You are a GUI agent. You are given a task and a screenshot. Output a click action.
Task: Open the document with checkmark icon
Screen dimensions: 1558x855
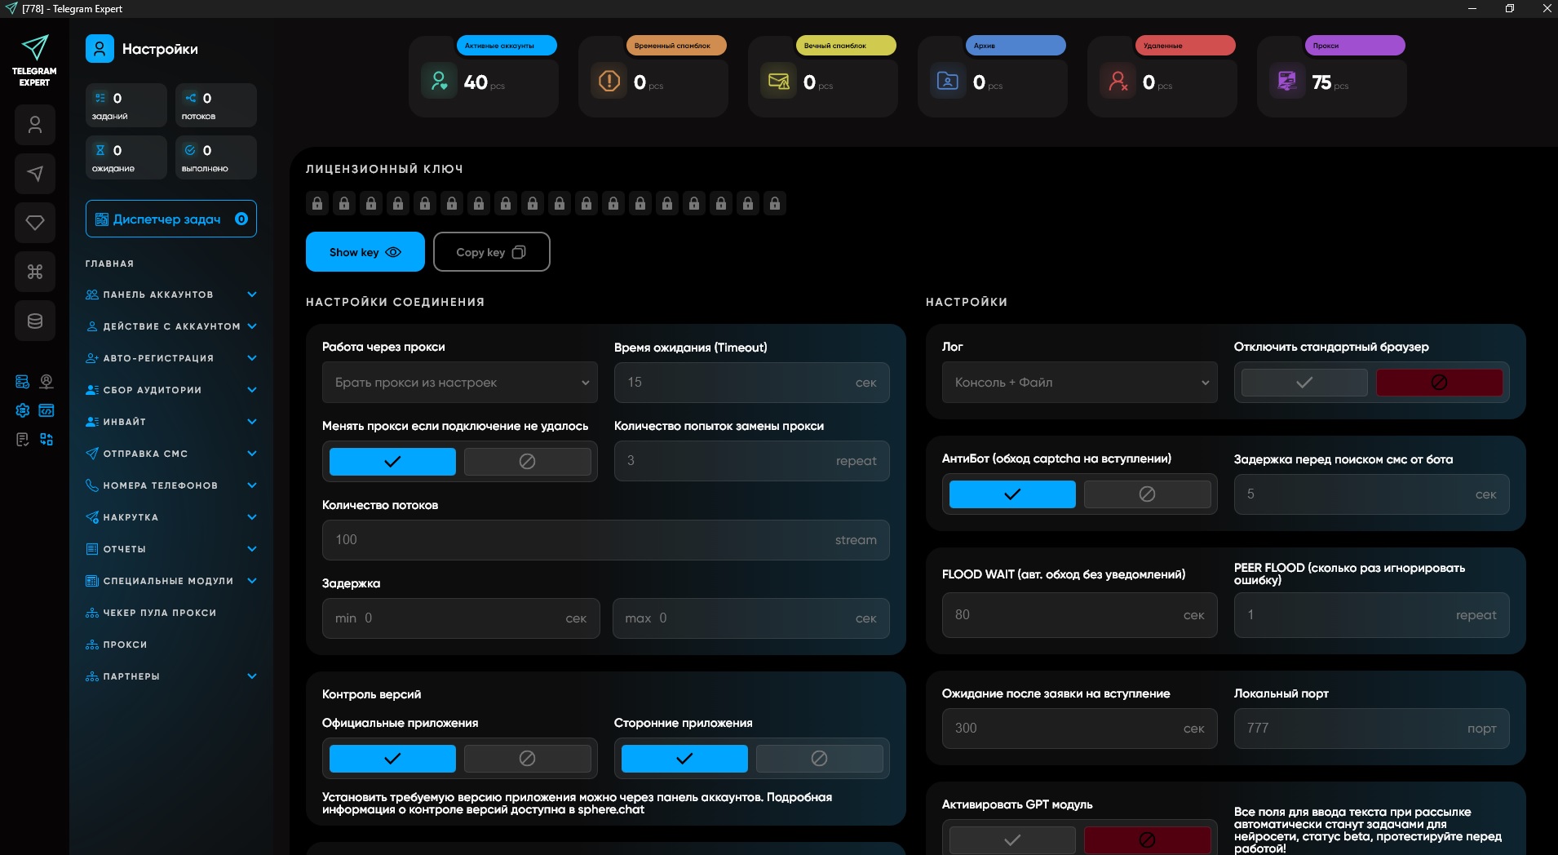pos(23,440)
